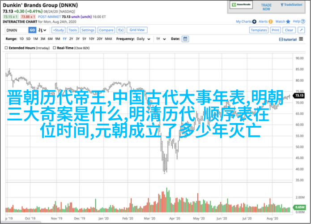Switch to Grid View
The width and height of the screenshot is (311, 224).
click(x=137, y=30)
